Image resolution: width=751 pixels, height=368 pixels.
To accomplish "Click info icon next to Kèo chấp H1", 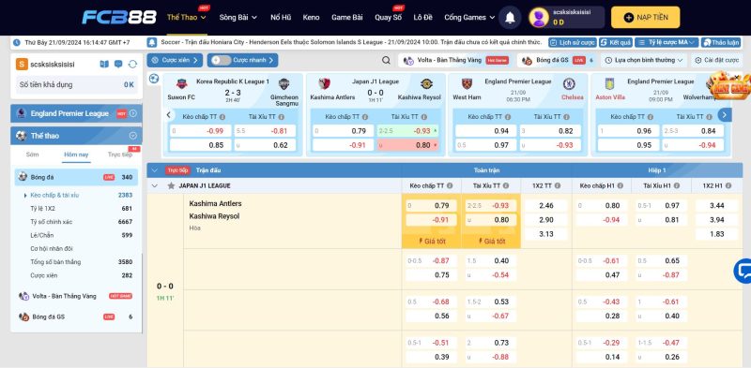I will click(620, 186).
